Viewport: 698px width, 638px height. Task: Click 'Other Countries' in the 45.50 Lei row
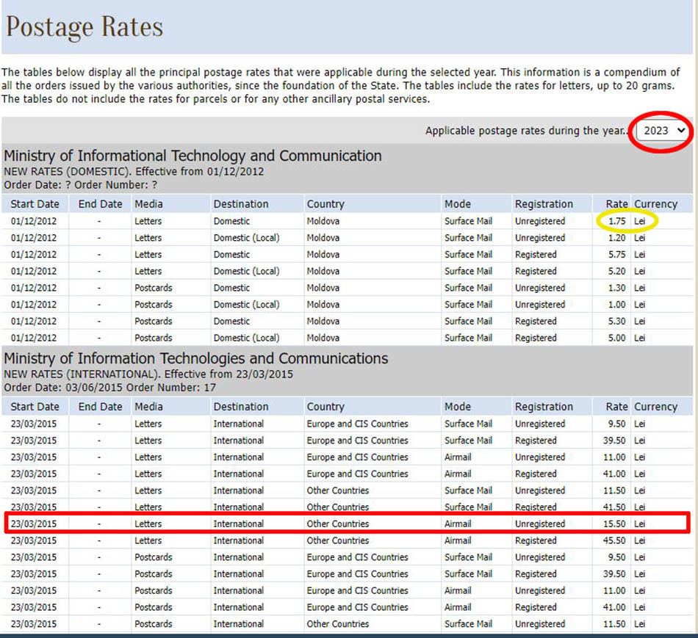coord(338,540)
